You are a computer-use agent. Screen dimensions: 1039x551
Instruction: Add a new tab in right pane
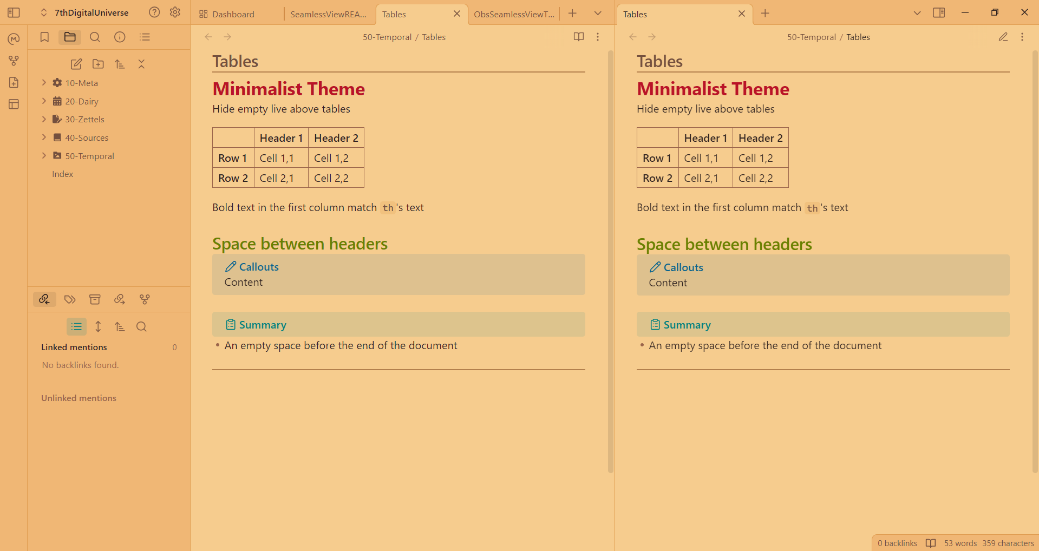pyautogui.click(x=765, y=14)
